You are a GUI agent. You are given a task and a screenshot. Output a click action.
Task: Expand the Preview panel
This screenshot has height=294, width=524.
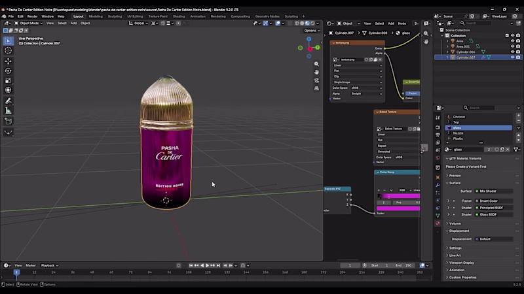click(455, 175)
